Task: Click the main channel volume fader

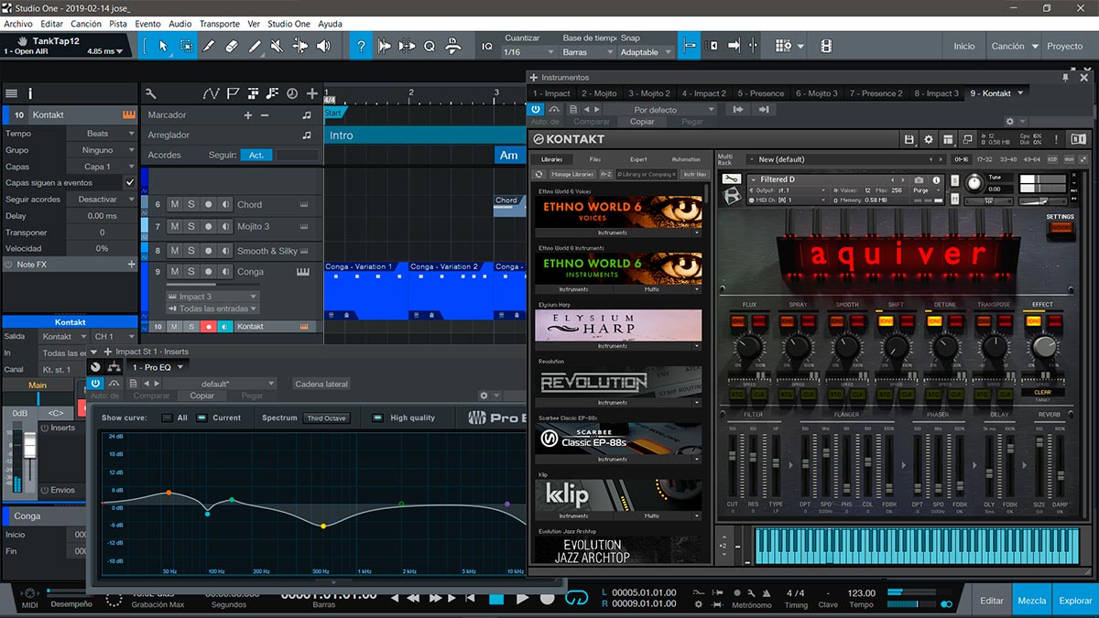Action: (x=29, y=445)
